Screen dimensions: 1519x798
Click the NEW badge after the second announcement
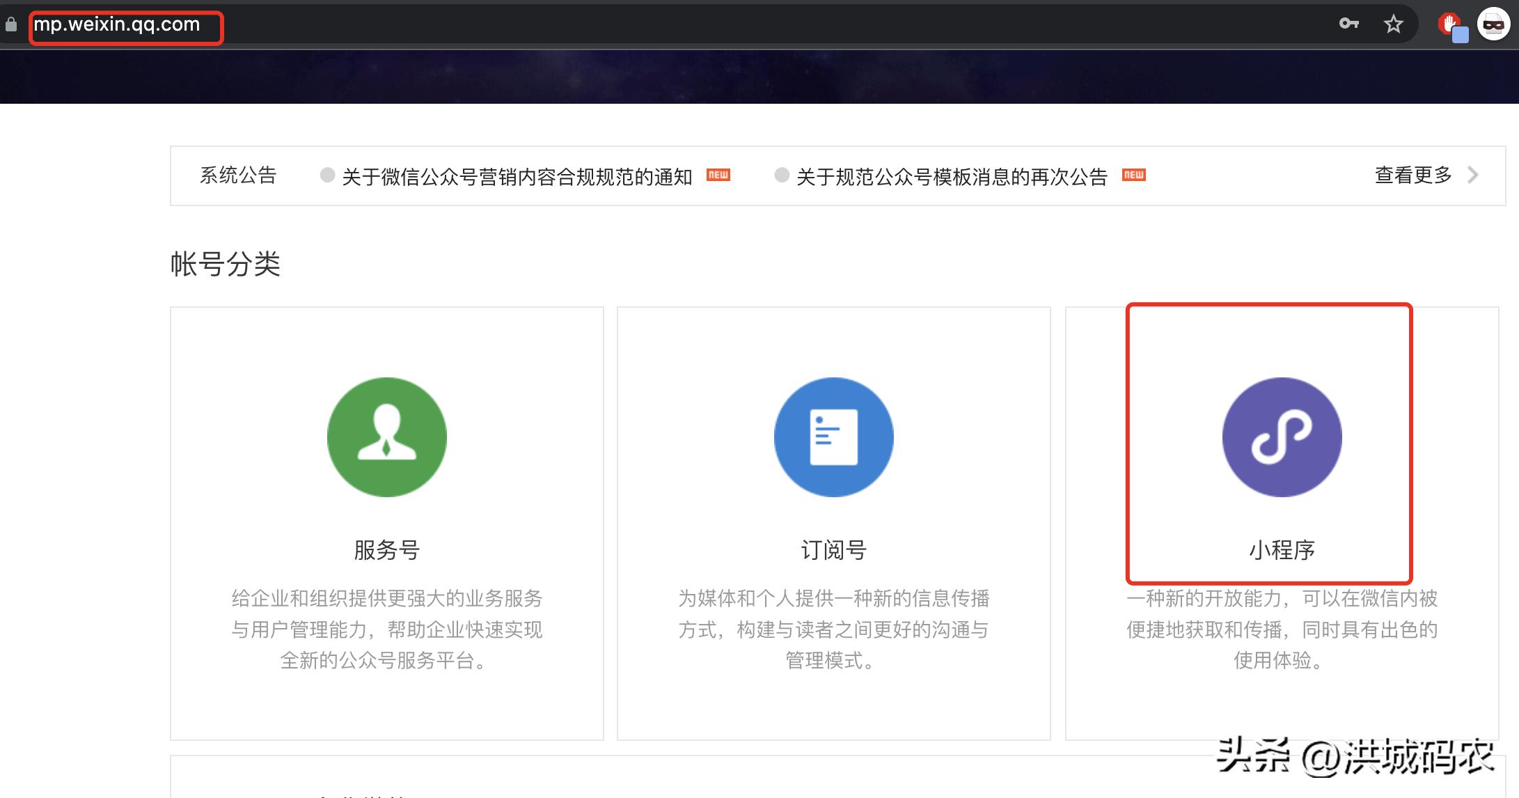point(1135,175)
